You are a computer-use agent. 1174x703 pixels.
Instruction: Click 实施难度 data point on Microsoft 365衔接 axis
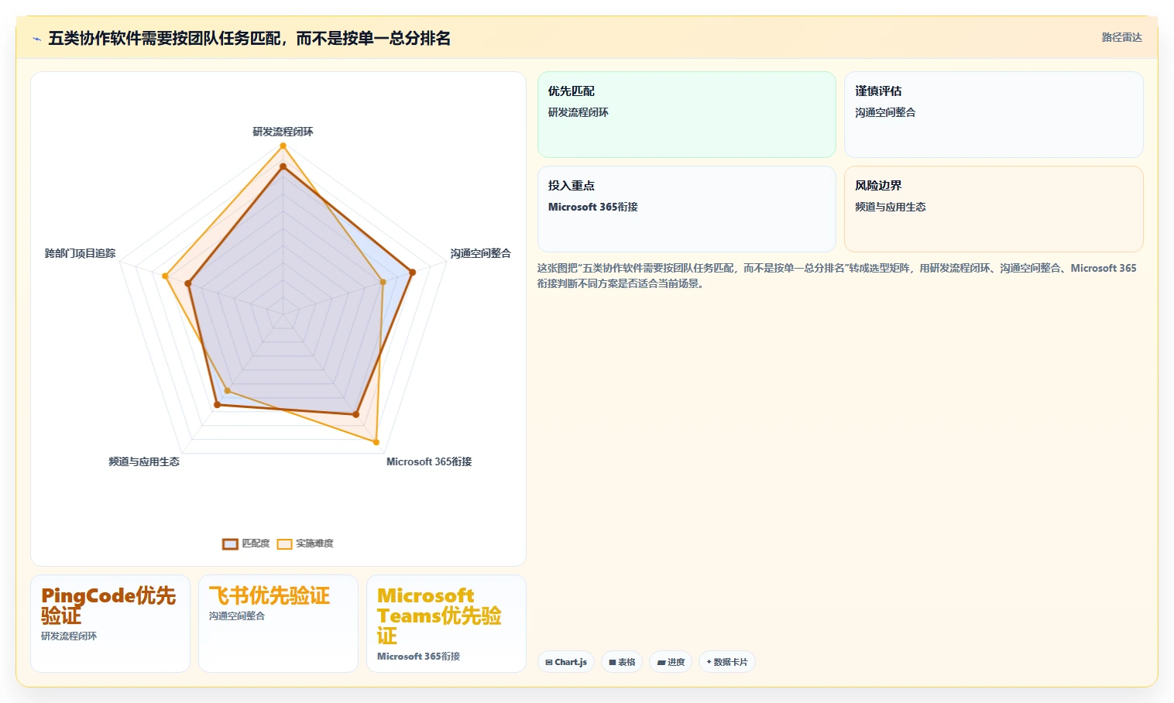pos(376,442)
